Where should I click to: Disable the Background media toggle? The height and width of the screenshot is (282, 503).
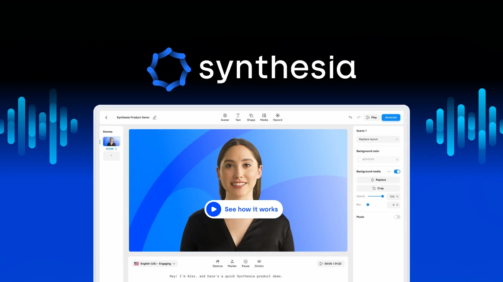[397, 171]
